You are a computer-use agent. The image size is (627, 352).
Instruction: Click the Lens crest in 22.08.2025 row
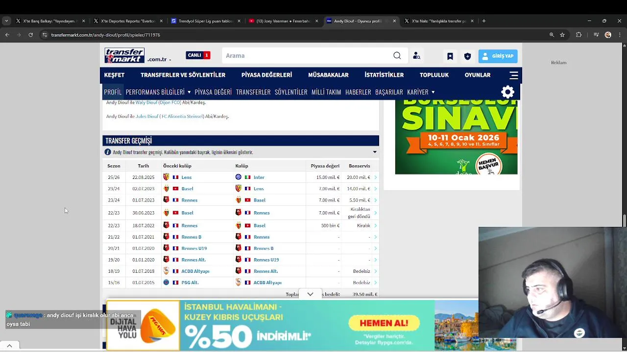point(166,177)
